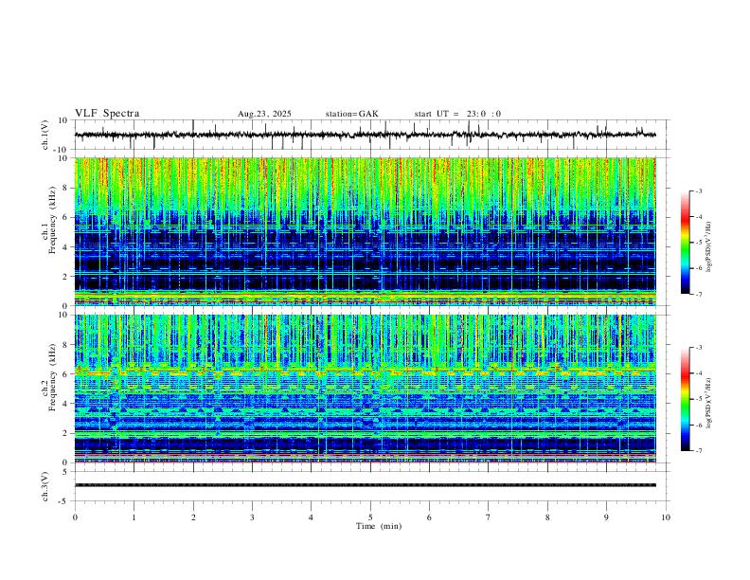Click the '6' kHz tick on ch.2 spectrogram
The height and width of the screenshot is (580, 750).
coord(65,374)
